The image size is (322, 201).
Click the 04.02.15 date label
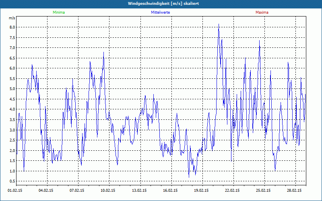pyautogui.click(x=46, y=191)
